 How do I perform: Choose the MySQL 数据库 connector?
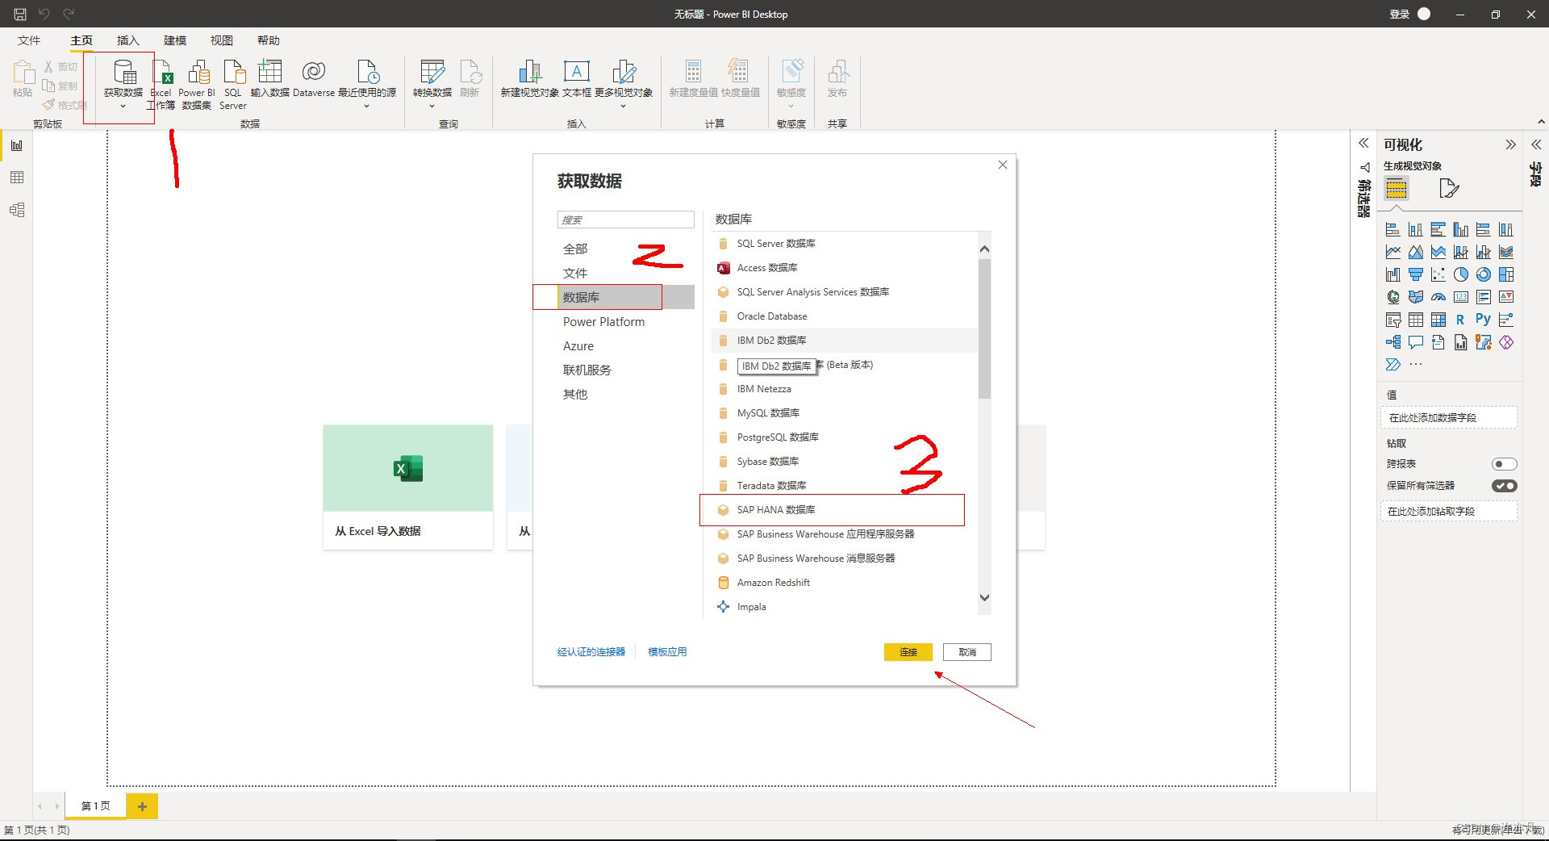click(x=844, y=413)
